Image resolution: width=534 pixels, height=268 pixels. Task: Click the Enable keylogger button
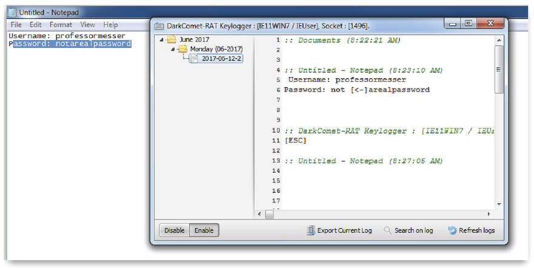[x=204, y=230]
